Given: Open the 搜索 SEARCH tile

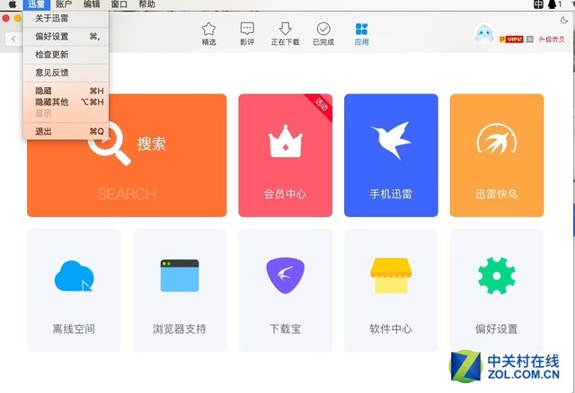Looking at the screenshot, I should [x=127, y=155].
